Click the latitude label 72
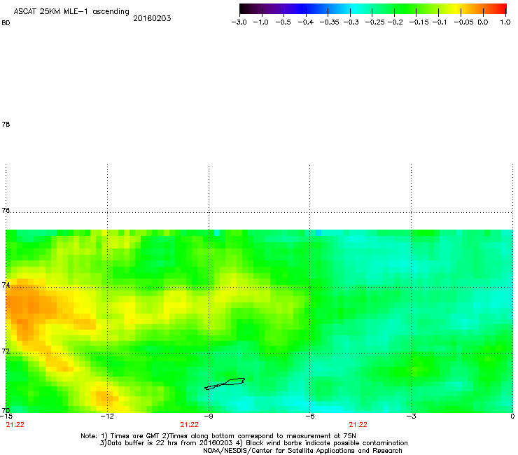518x455 pixels. pos(6,351)
